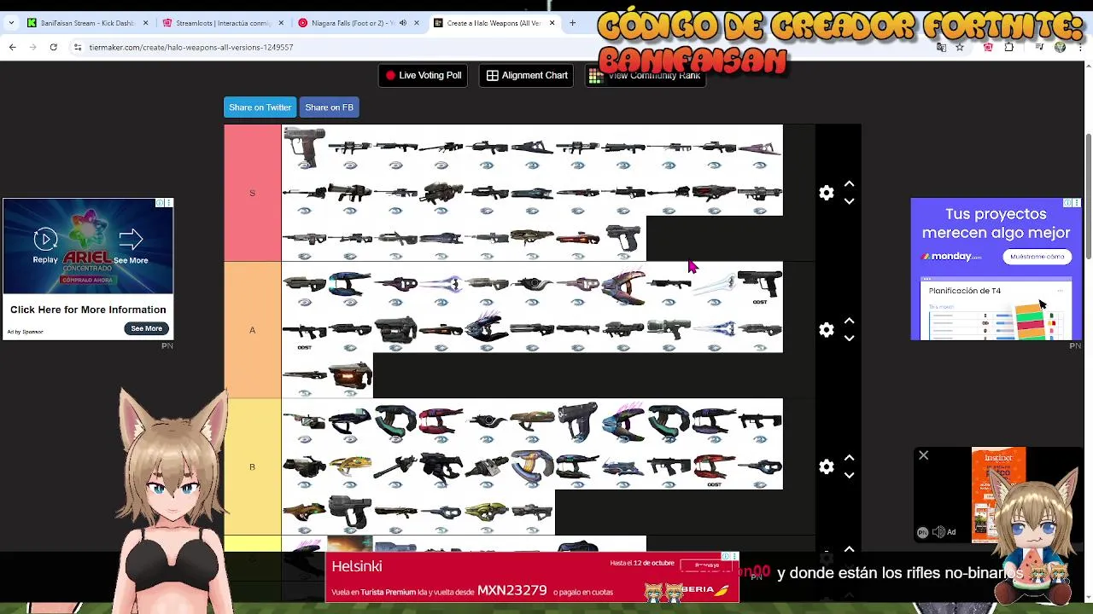Move S tier row up with arrow
Viewport: 1093px width, 614px height.
pyautogui.click(x=849, y=184)
